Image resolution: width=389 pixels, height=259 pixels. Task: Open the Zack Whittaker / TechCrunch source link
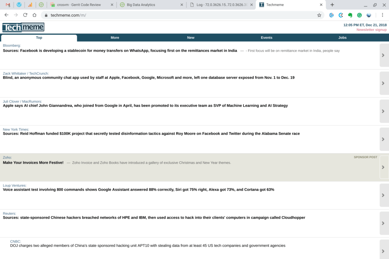[26, 73]
